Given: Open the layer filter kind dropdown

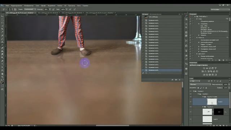Looking at the screenshot, I should pyautogui.click(x=195, y=81).
